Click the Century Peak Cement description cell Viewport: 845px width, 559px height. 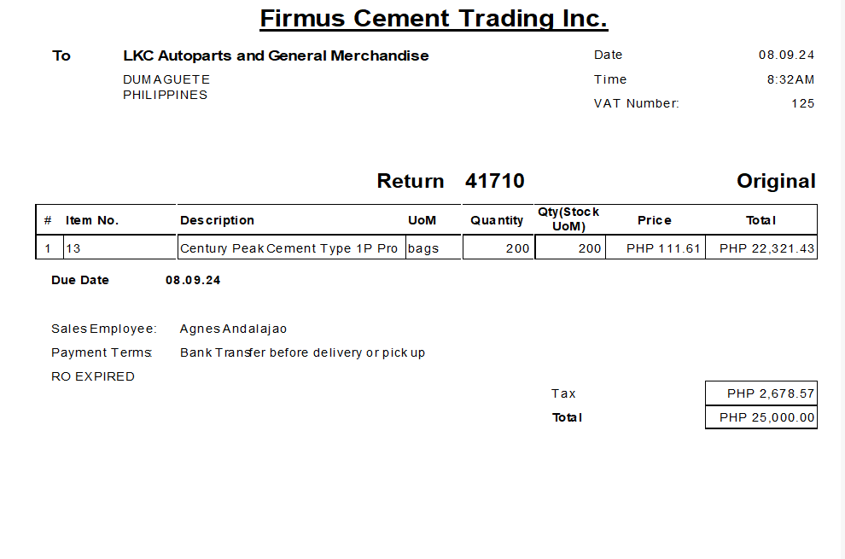[x=289, y=248]
